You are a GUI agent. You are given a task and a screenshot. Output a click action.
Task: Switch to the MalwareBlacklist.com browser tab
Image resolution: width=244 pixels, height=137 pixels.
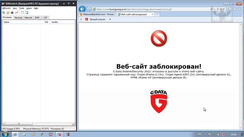point(98,14)
